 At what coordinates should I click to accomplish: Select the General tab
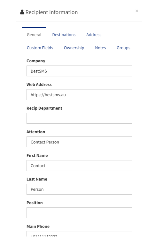click(34, 35)
